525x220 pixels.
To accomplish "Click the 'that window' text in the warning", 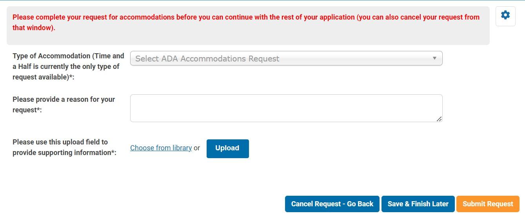I will [x=32, y=28].
